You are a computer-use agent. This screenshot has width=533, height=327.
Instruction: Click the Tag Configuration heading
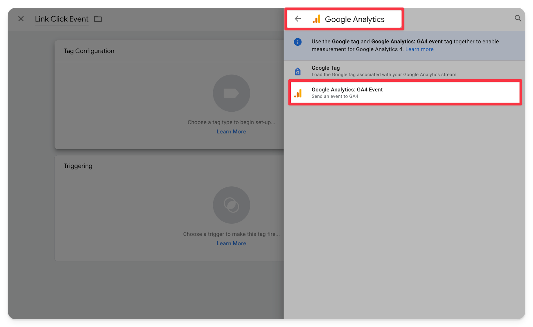point(89,51)
